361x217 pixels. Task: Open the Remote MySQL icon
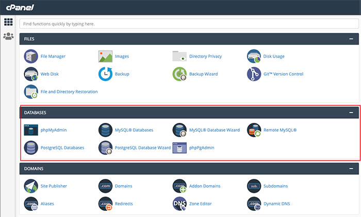tap(254, 130)
